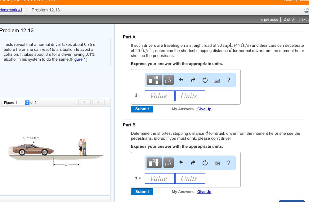Select the equation templates icon in Part A

[x=154, y=80]
